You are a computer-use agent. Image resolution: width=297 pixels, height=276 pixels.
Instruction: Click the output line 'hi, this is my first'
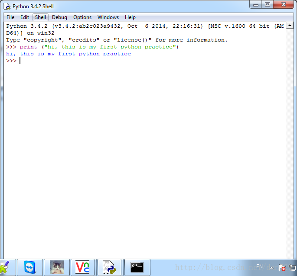[69, 54]
